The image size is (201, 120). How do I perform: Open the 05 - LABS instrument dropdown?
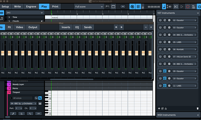(184, 42)
